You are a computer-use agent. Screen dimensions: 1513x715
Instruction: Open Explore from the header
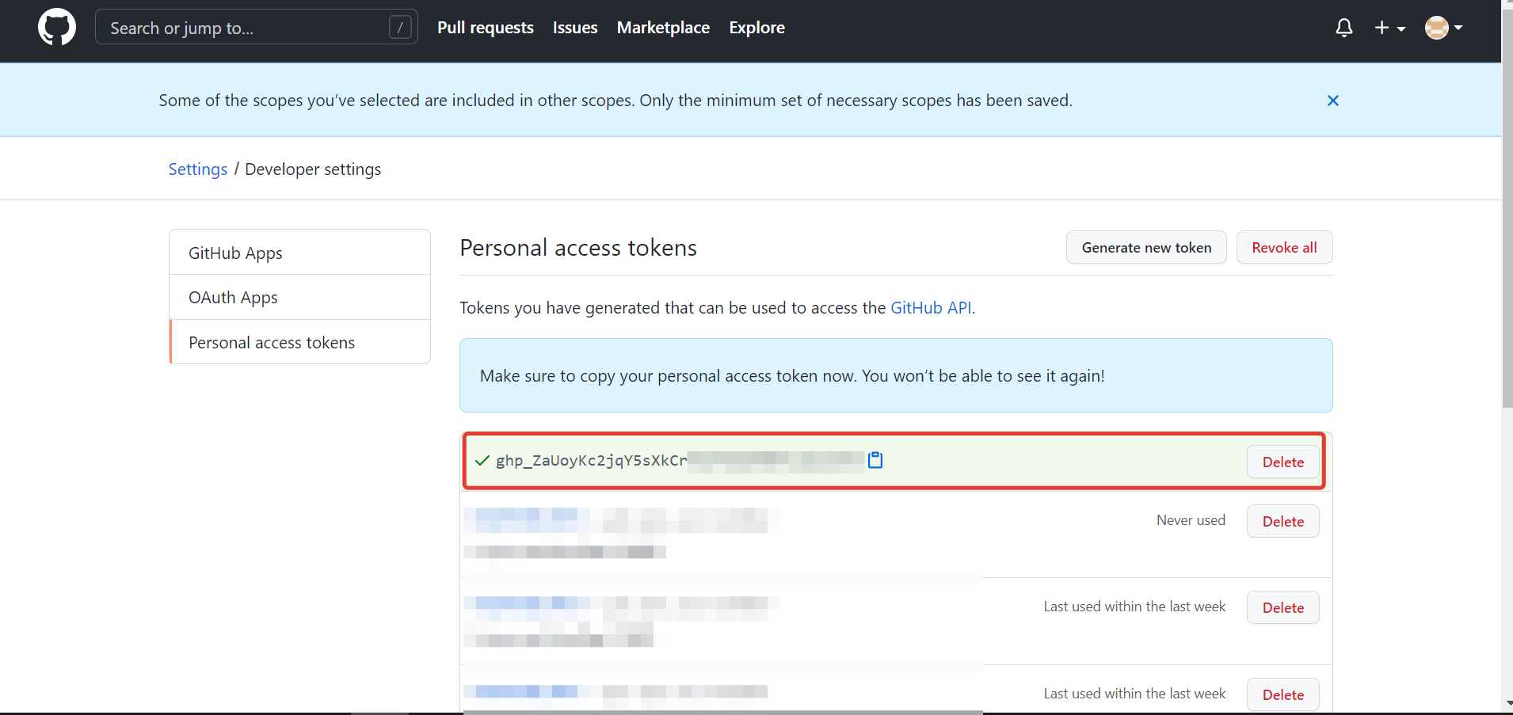[x=756, y=28]
